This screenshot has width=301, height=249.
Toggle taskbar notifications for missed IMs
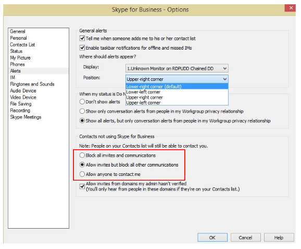(x=82, y=48)
